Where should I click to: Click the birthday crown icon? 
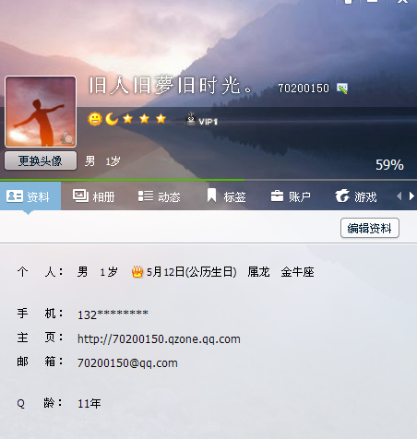point(137,272)
